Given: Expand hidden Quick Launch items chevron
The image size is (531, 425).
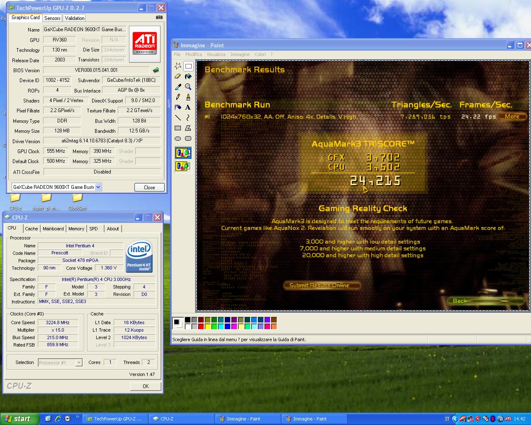Looking at the screenshot, I should [77, 417].
